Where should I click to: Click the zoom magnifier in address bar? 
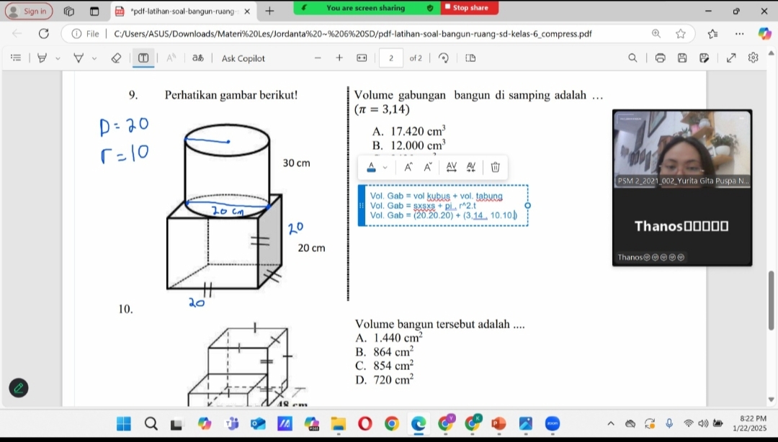[x=656, y=34]
